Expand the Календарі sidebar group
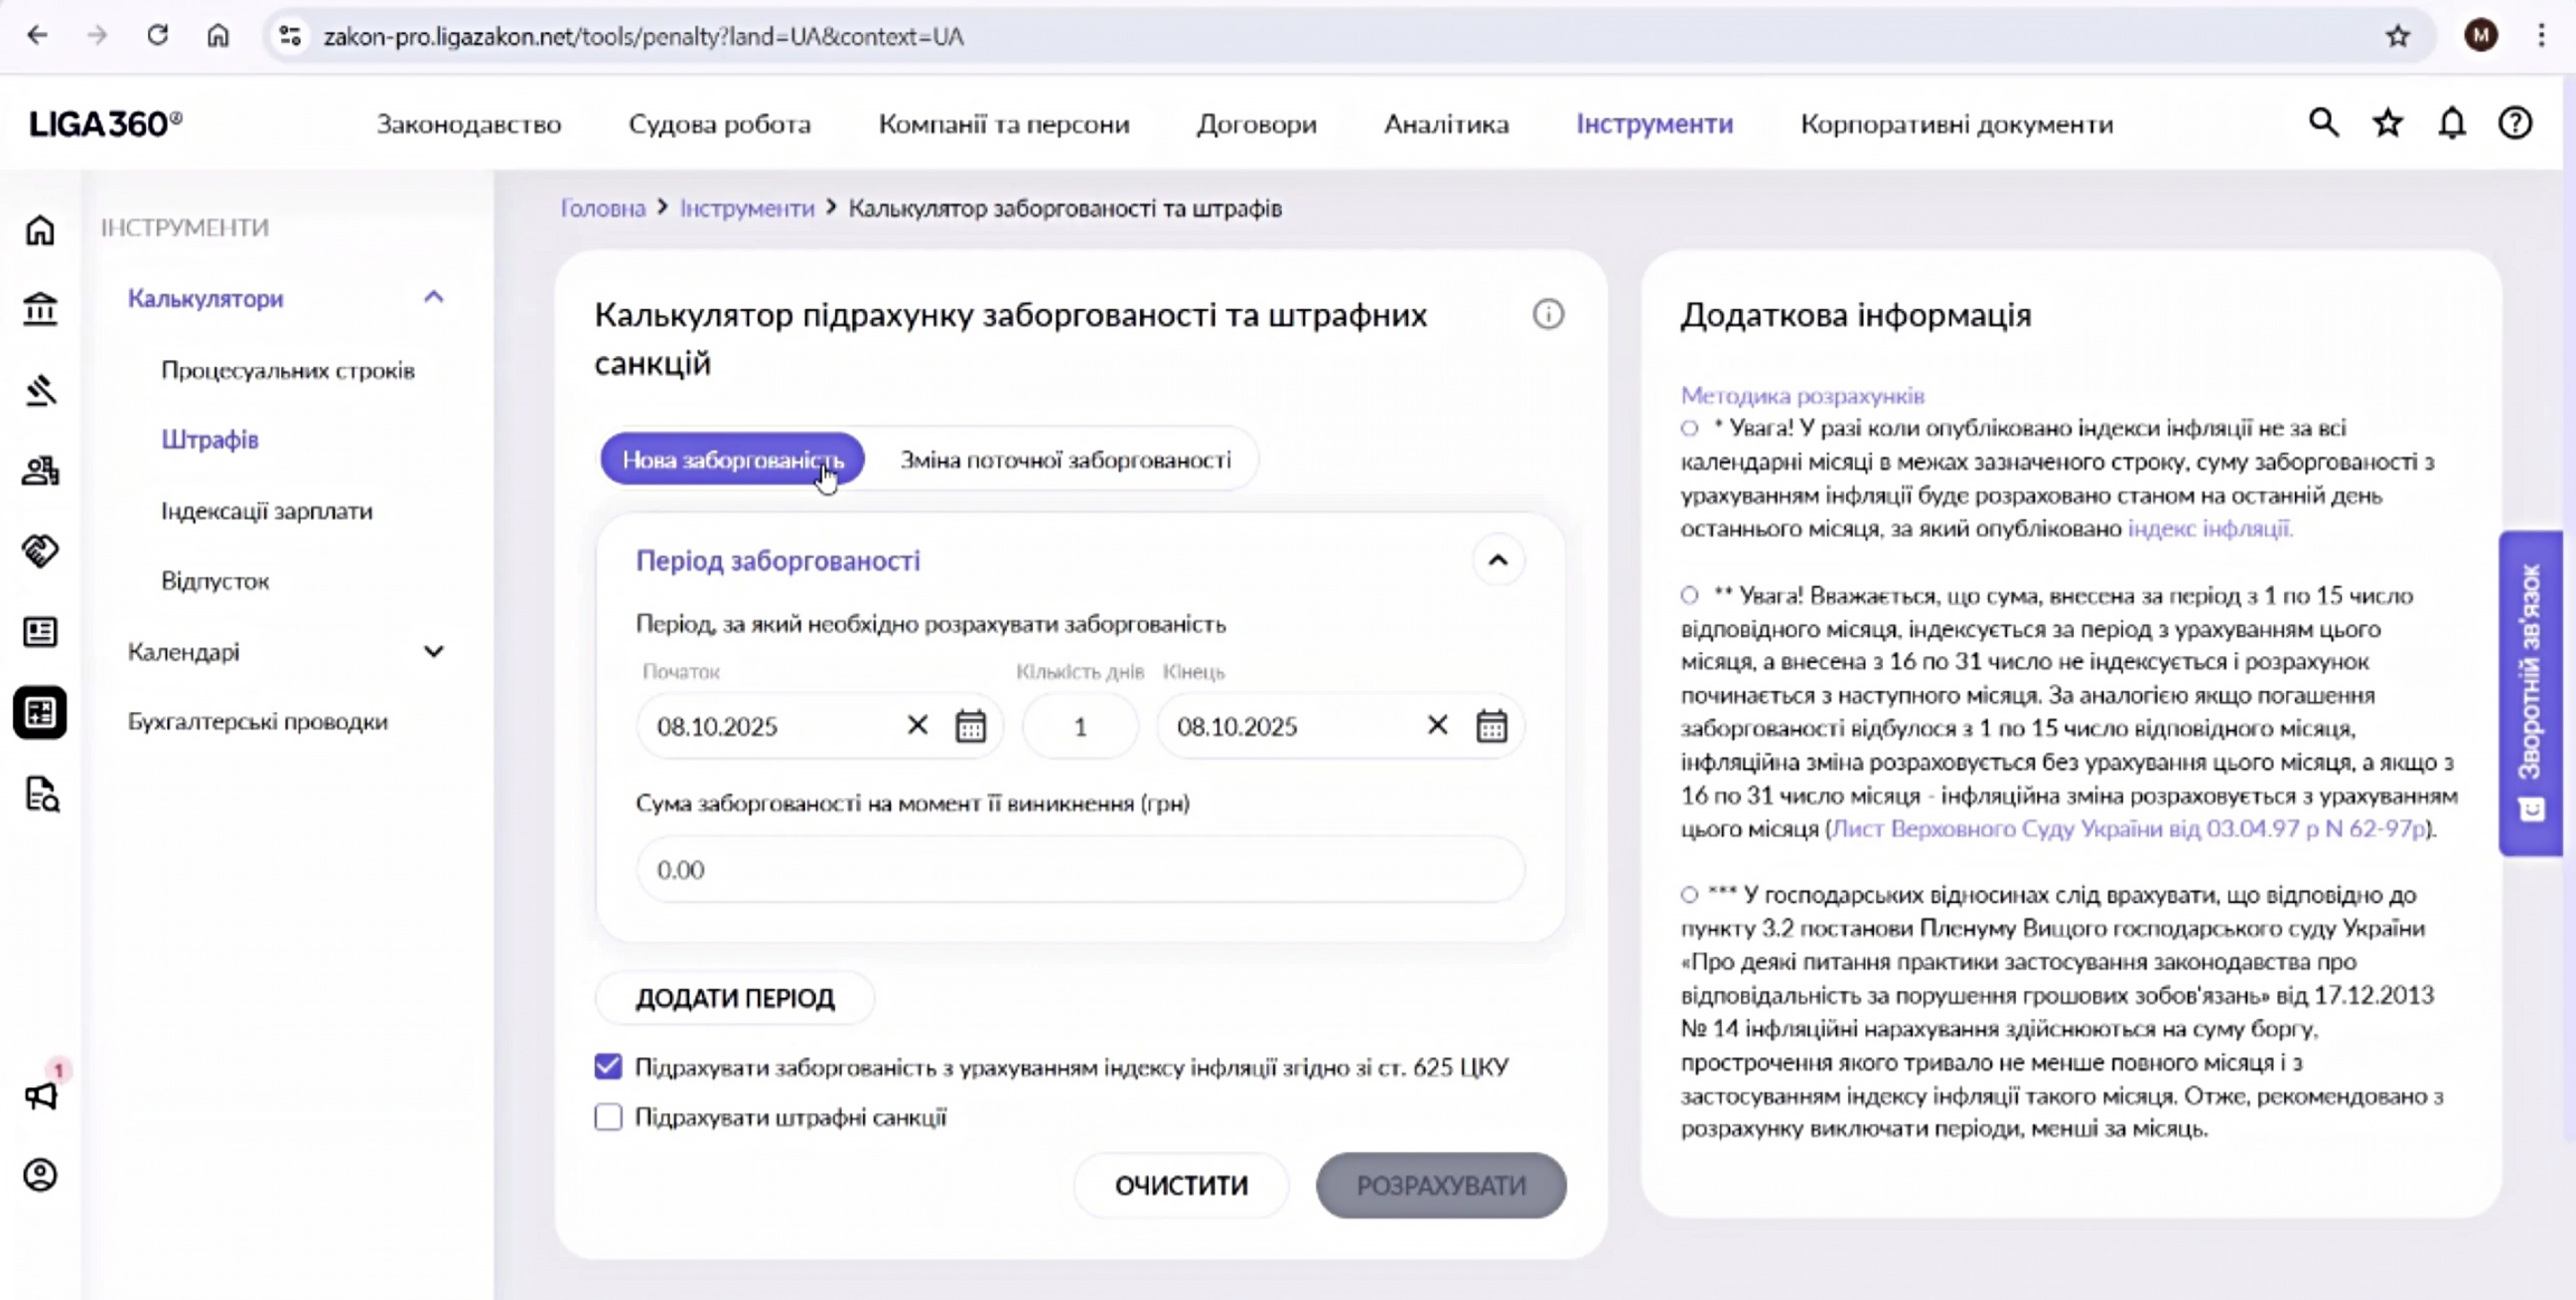 [x=433, y=651]
